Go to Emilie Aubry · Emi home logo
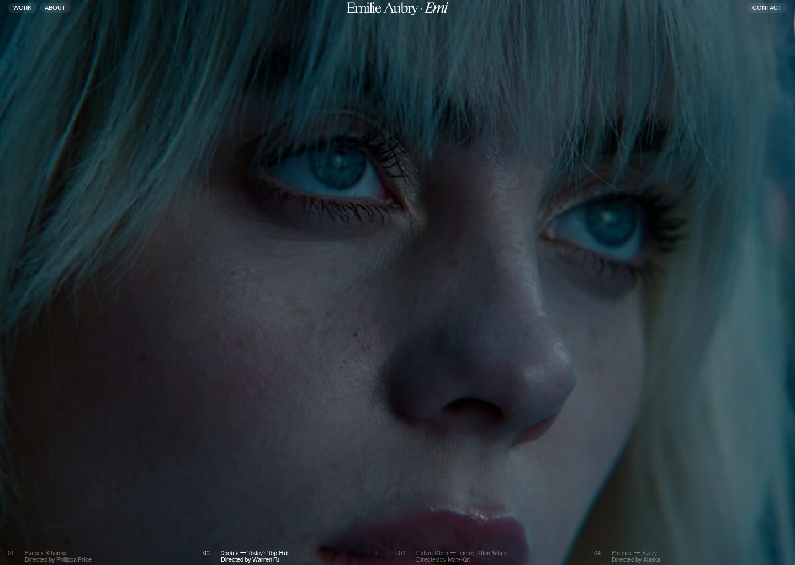The image size is (795, 565). [397, 8]
